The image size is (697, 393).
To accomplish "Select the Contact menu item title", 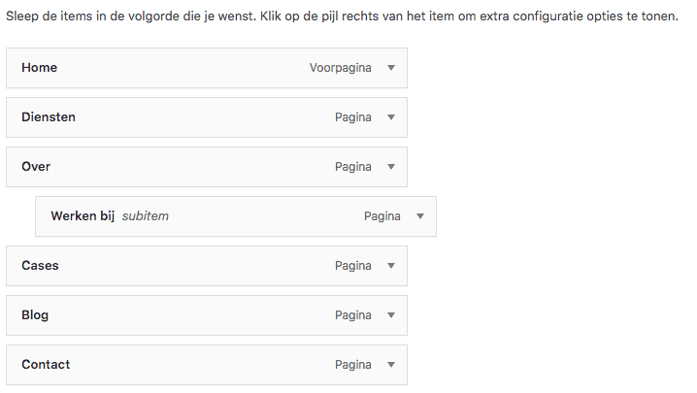I will point(46,365).
